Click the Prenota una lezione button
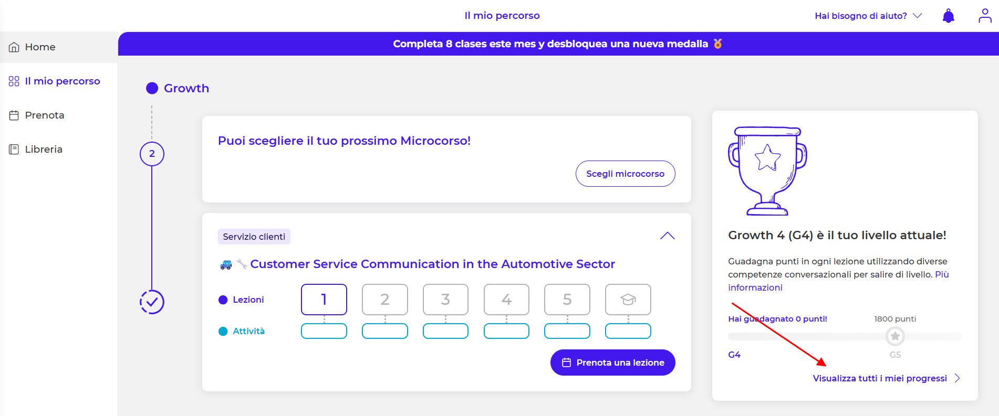Viewport: 999px width, 416px height. click(612, 362)
